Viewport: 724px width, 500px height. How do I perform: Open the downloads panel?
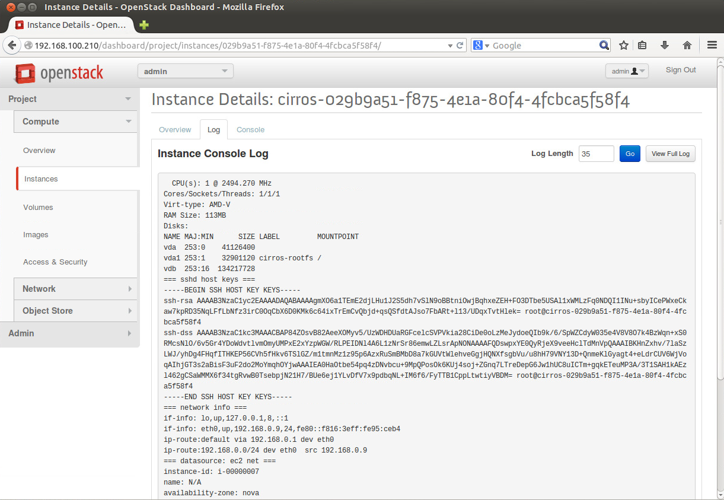point(664,44)
